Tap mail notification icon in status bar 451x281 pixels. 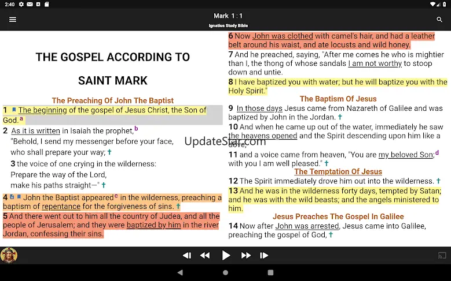pyautogui.click(x=30, y=4)
